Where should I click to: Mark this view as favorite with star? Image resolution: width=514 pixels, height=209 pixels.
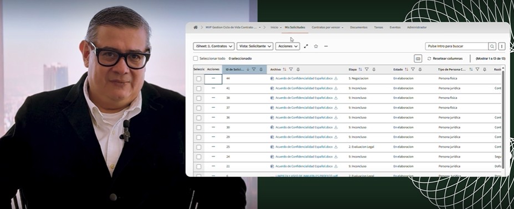(316, 46)
